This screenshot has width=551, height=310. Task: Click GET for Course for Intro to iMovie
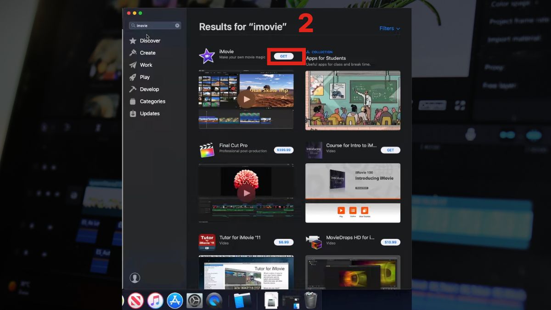390,150
